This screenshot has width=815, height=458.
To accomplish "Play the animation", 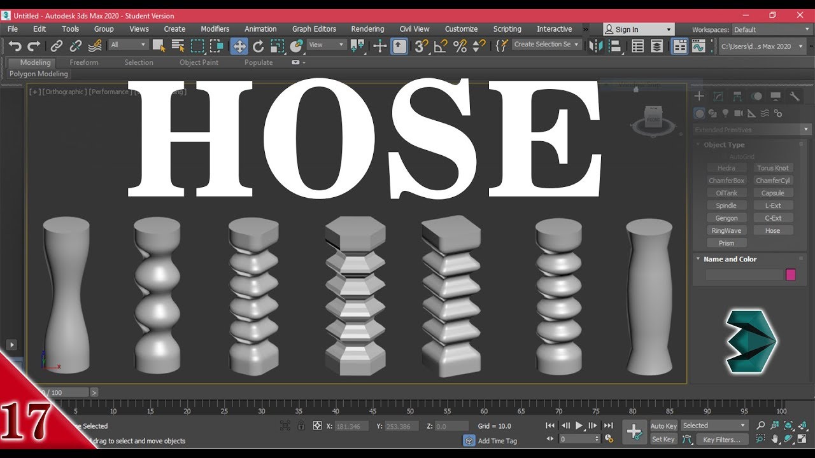I will click(x=579, y=426).
